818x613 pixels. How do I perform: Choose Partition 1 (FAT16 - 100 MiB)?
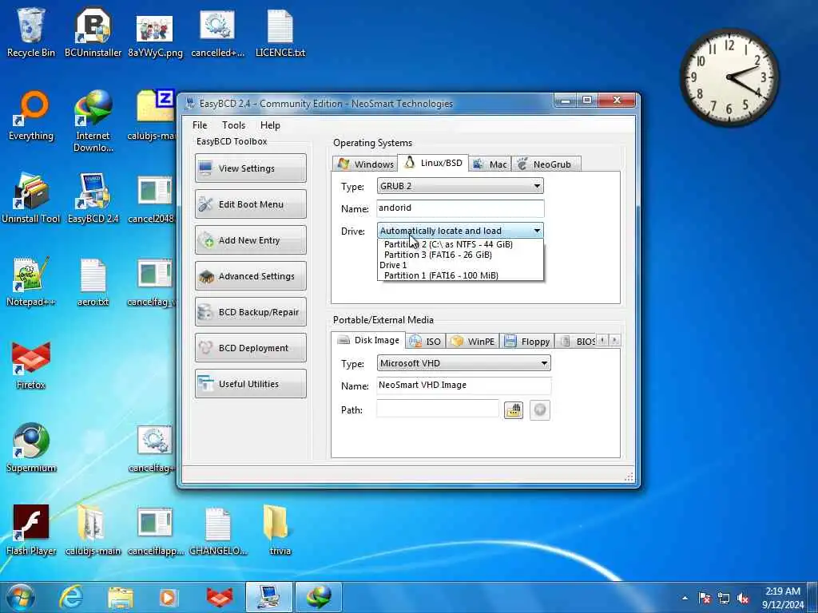[x=459, y=275]
